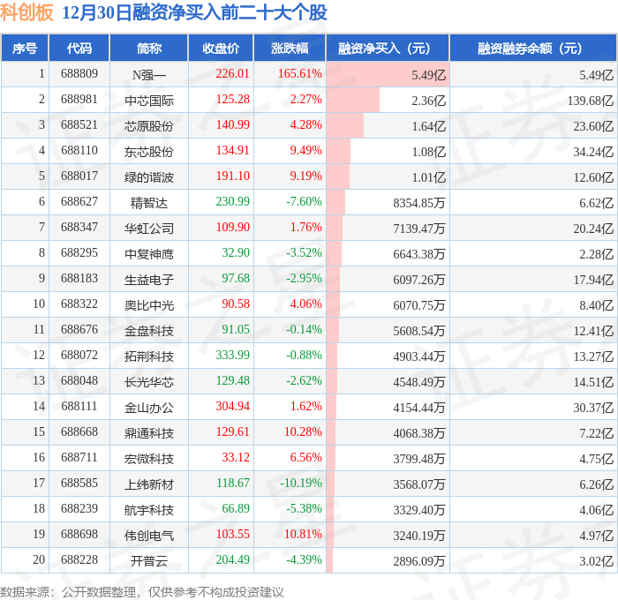618x600 pixels.
Task: Click the 10.81% change value
Action: 303,535
